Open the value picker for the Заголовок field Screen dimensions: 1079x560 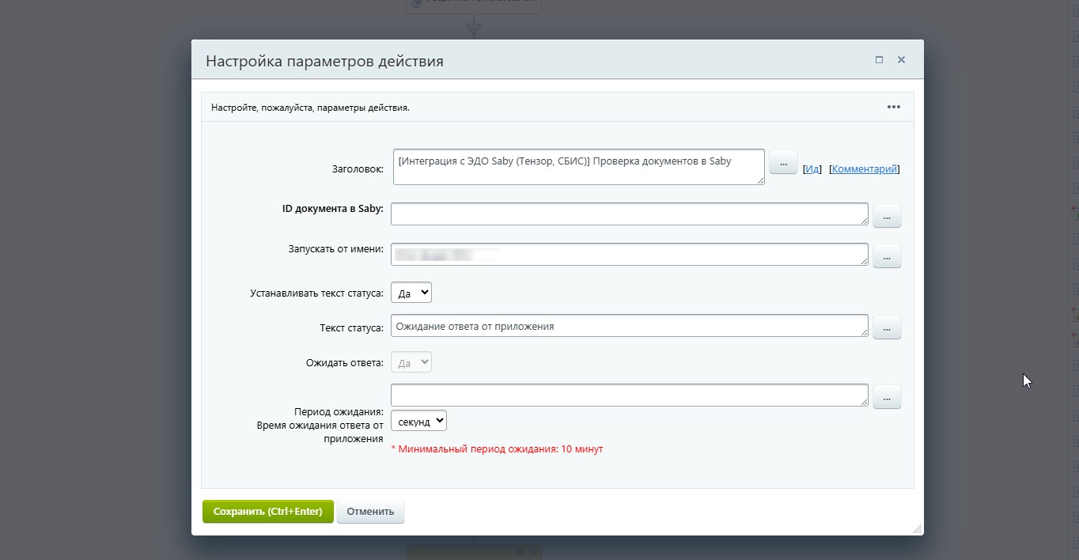click(x=783, y=162)
